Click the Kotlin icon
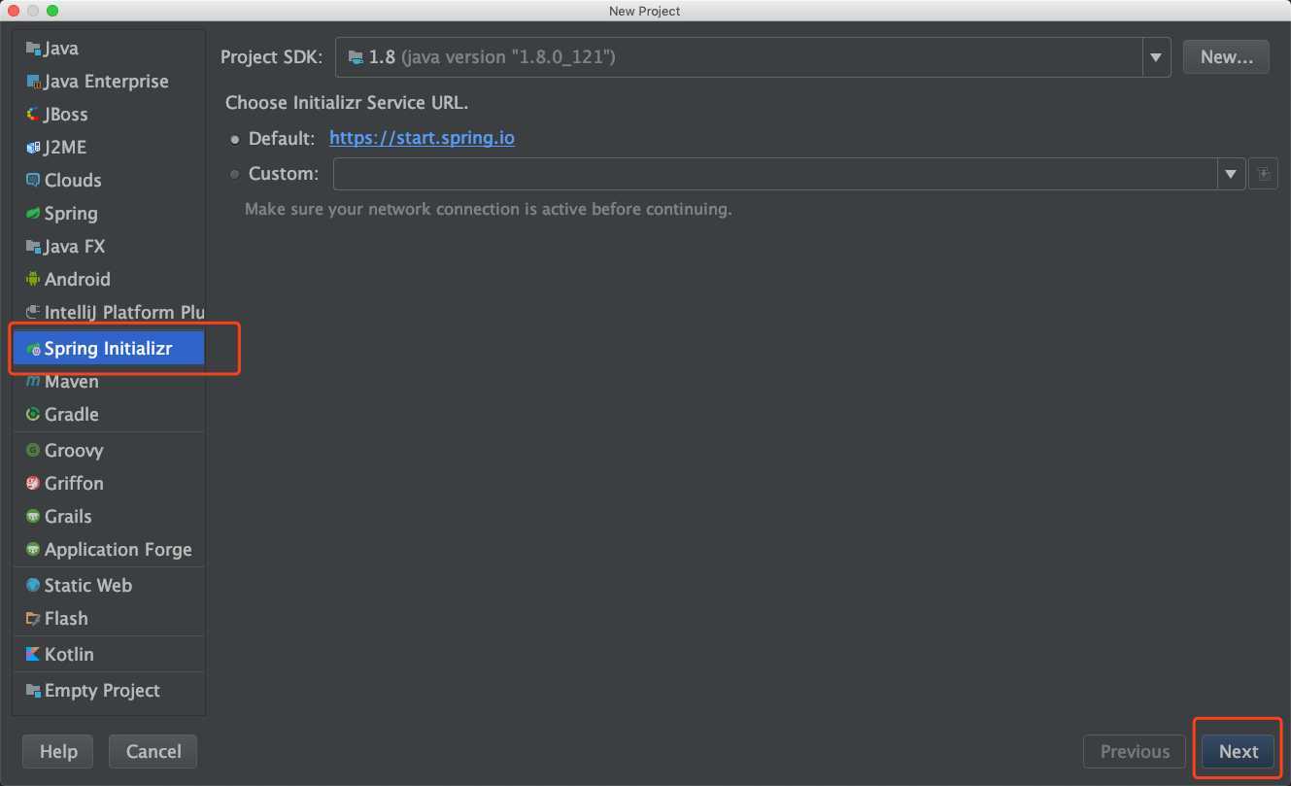 pos(34,655)
